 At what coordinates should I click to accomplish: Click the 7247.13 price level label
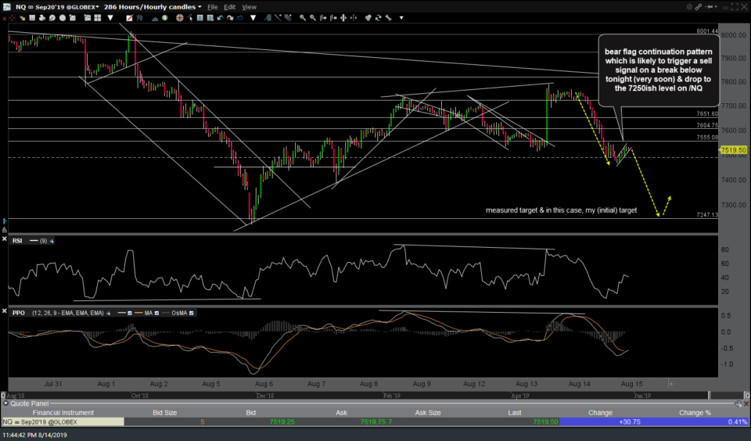click(x=707, y=215)
